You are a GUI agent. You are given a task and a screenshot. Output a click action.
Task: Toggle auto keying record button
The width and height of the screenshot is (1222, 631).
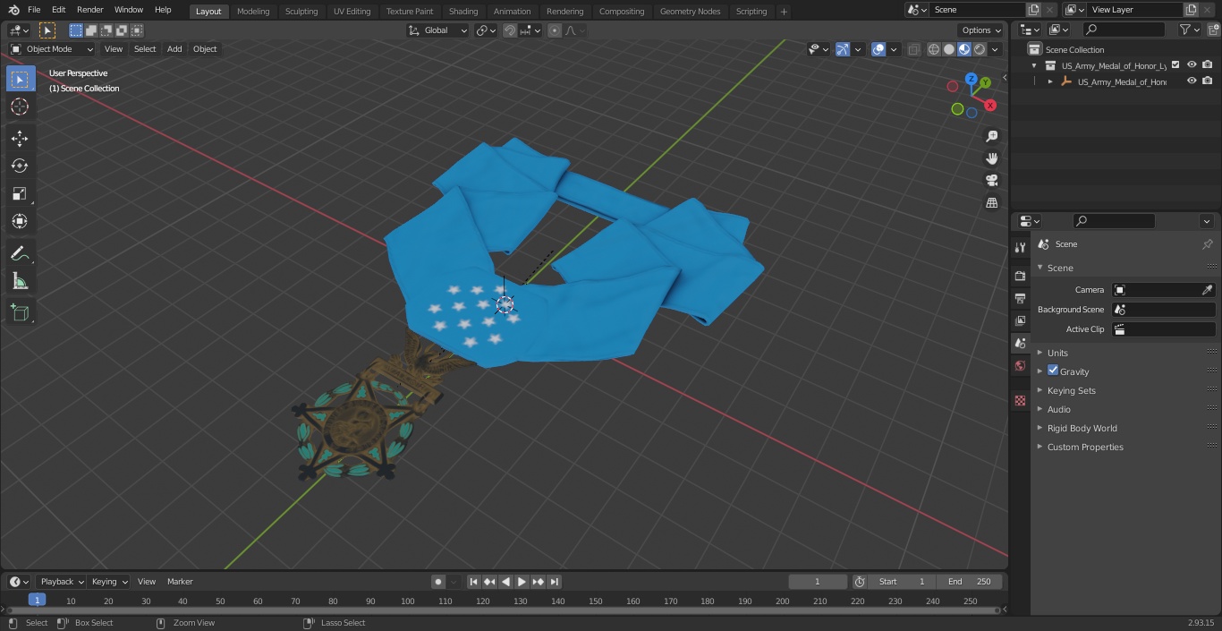pos(438,582)
